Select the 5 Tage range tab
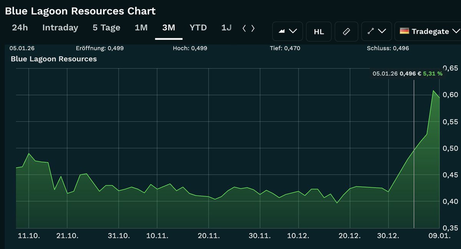The image size is (461, 249). [x=106, y=28]
